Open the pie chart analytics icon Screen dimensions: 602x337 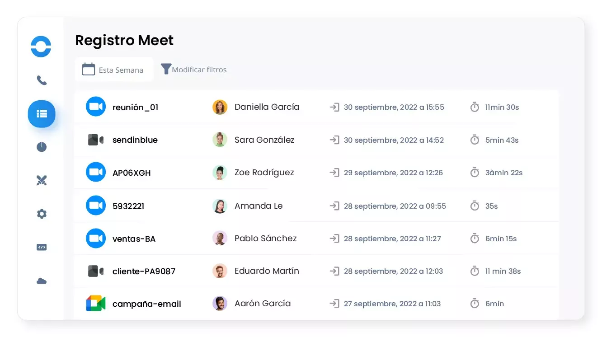(42, 147)
